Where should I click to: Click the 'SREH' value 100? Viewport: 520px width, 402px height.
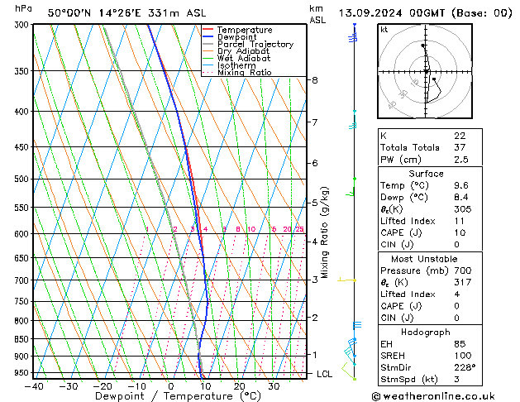[463, 356]
